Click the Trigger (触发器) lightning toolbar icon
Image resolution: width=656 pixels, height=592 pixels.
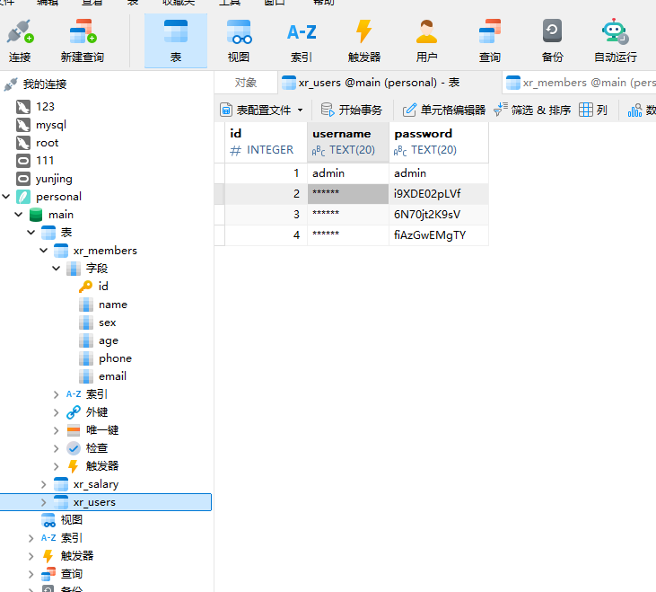point(363,40)
